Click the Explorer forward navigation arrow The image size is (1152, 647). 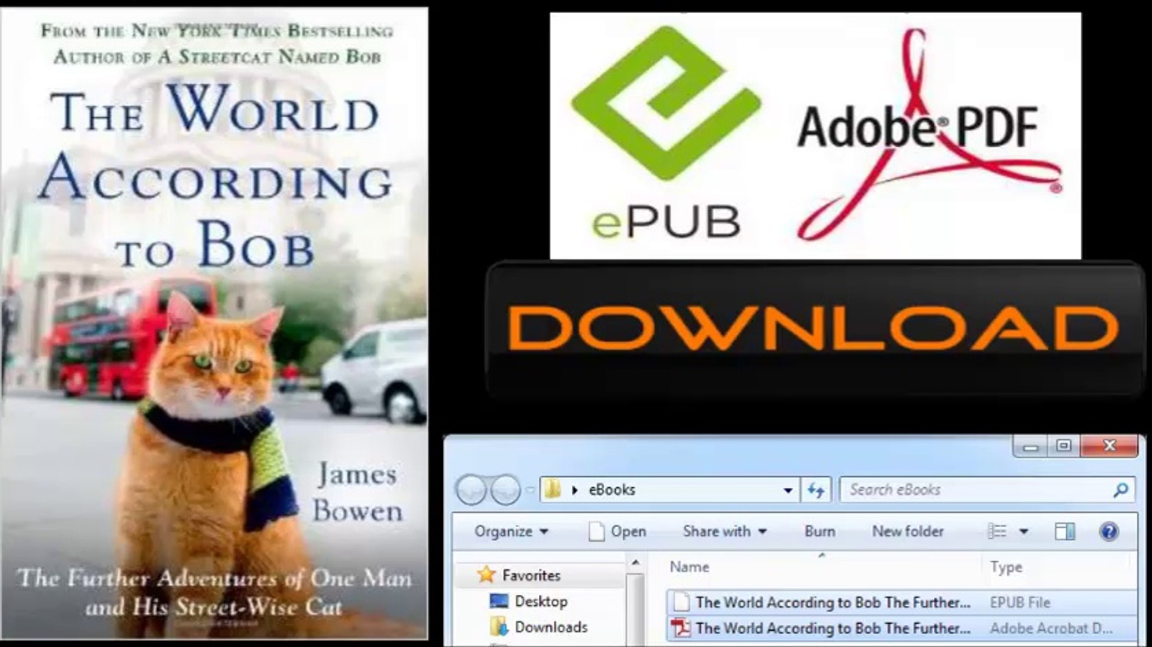(x=506, y=490)
